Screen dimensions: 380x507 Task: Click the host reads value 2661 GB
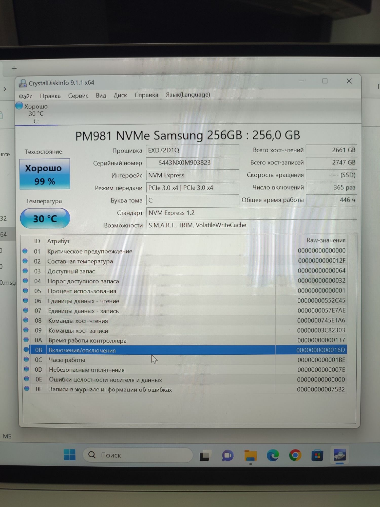point(331,150)
